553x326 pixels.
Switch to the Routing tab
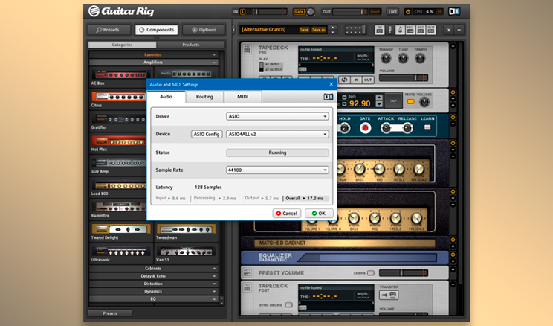(x=204, y=97)
